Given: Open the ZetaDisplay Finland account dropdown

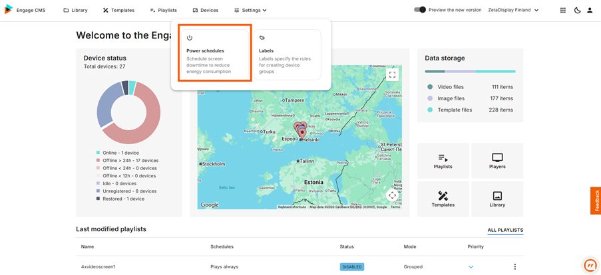Looking at the screenshot, I should pos(513,11).
